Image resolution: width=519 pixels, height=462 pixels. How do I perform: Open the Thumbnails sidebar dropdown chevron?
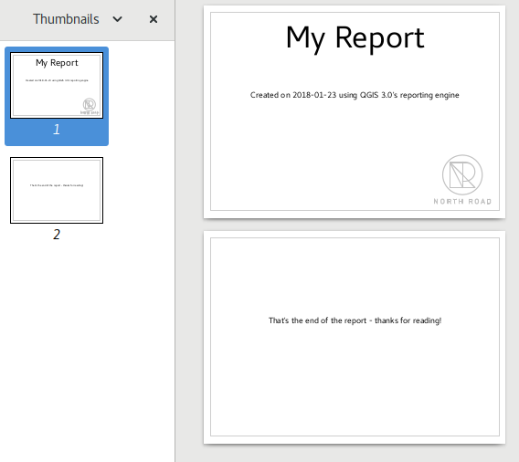pos(118,19)
